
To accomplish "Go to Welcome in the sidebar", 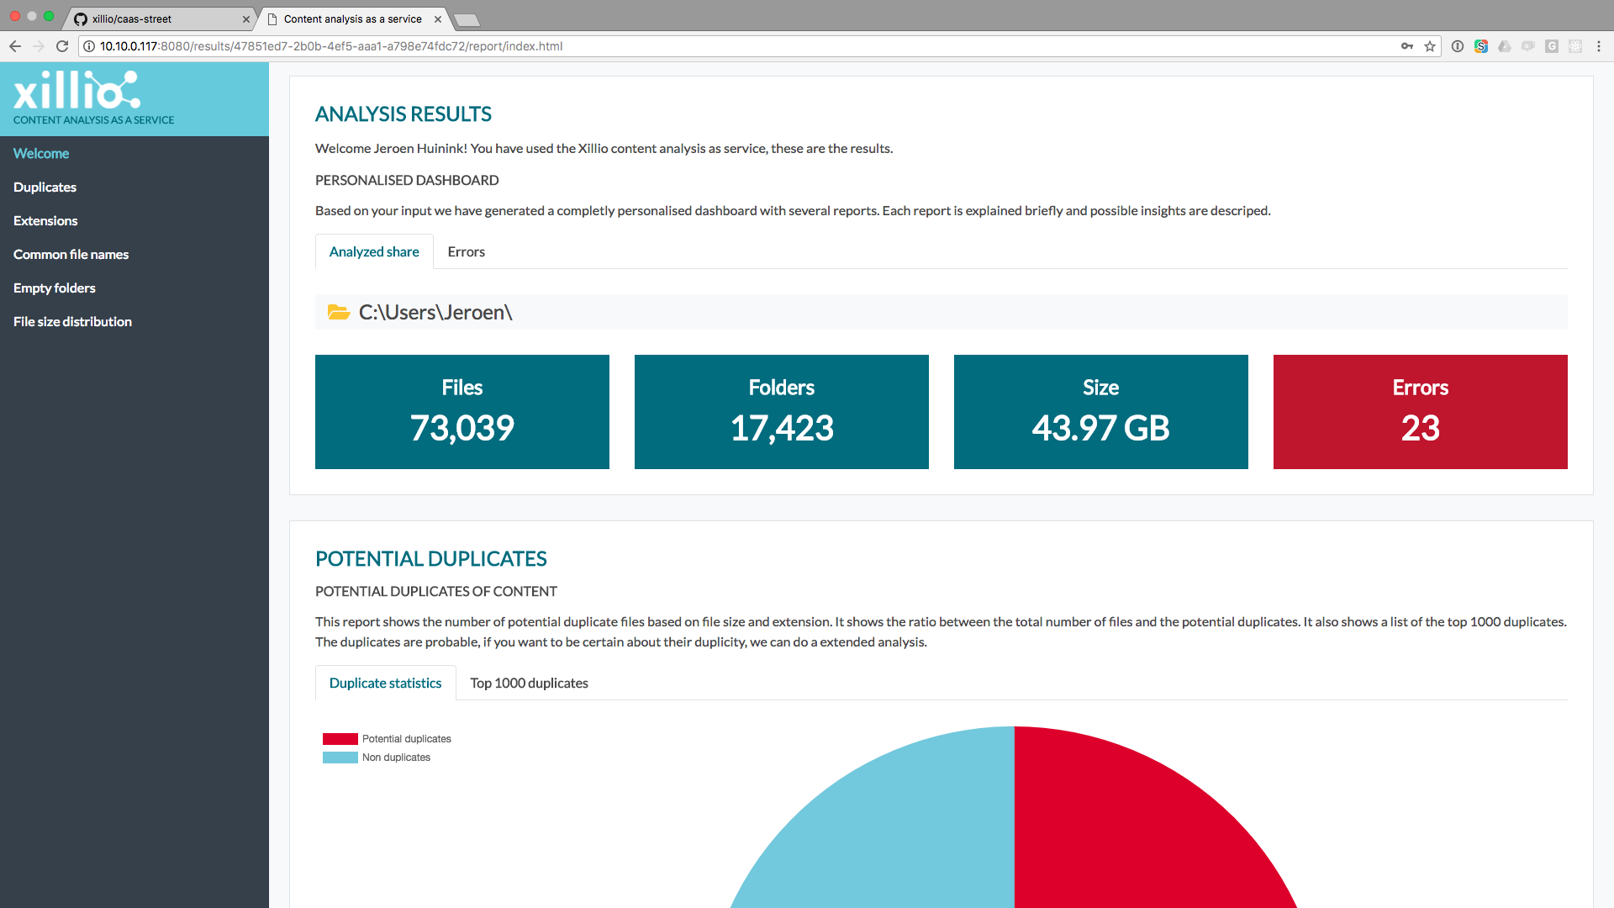I will (x=41, y=153).
